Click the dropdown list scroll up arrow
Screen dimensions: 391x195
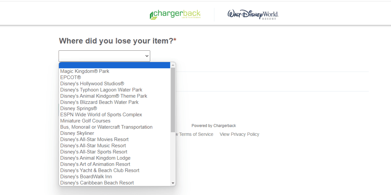click(173, 65)
